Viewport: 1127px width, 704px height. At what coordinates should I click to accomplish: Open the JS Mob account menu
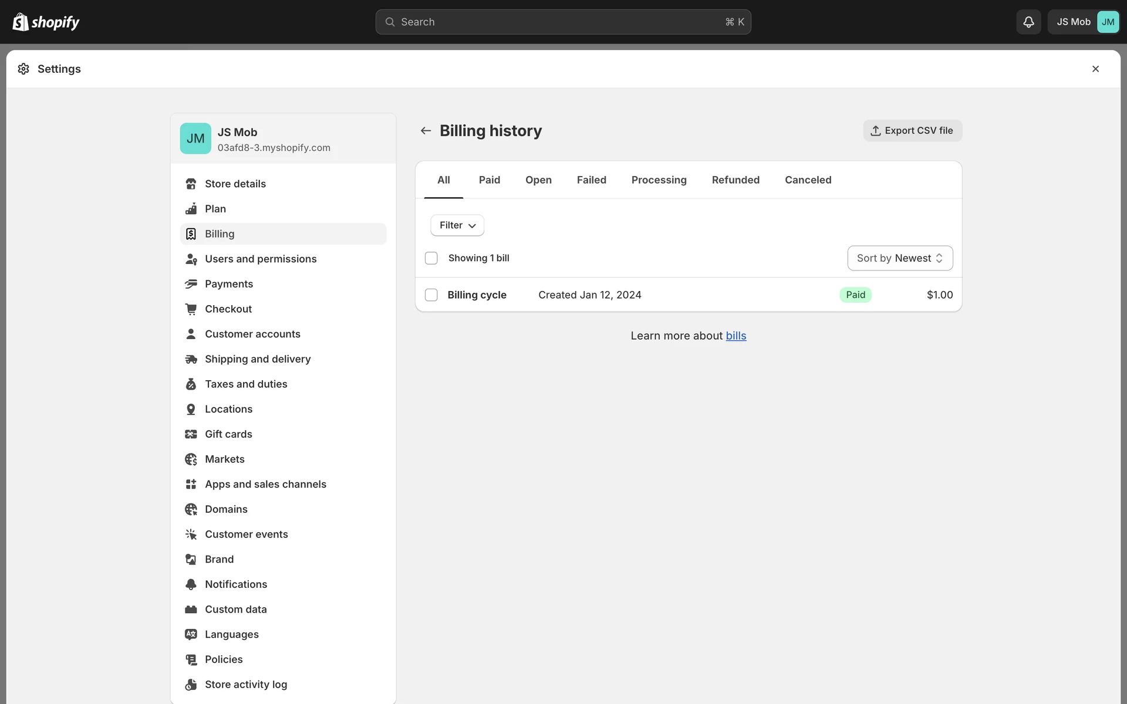pos(1084,22)
